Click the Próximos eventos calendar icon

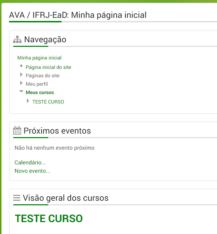pos(17,131)
